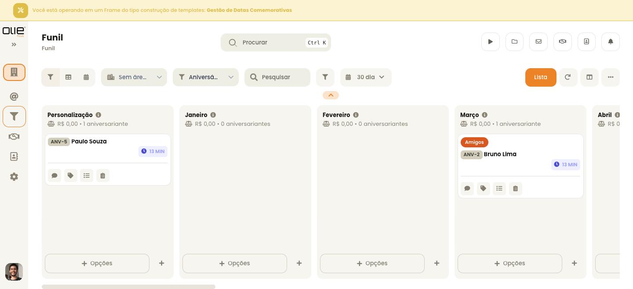Open the @ email section in sidebar

[14, 96]
